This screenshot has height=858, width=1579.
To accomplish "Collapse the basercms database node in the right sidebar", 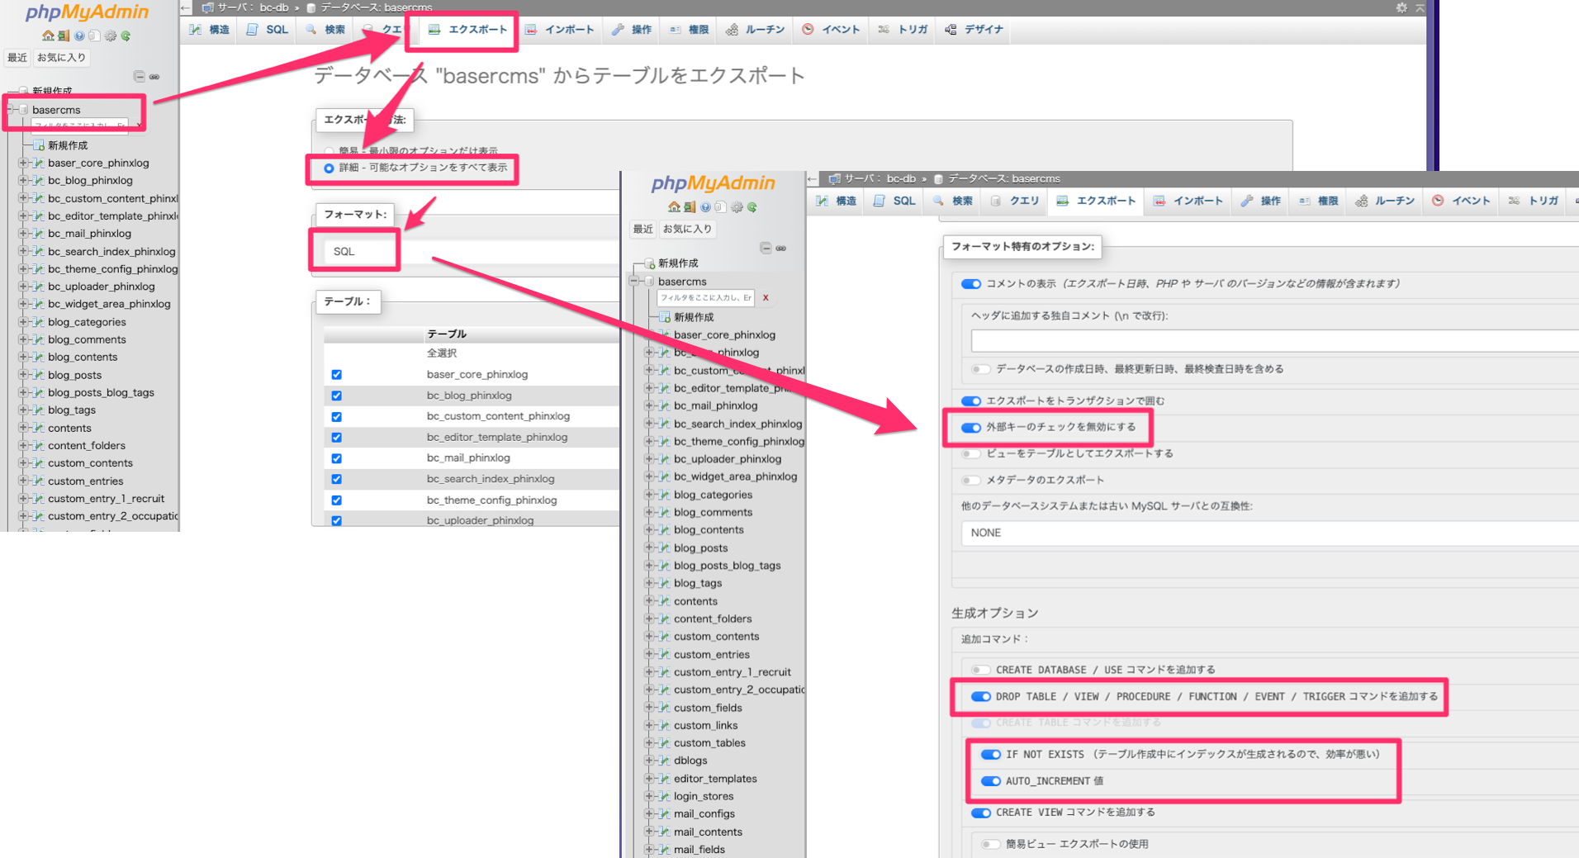I will click(634, 282).
